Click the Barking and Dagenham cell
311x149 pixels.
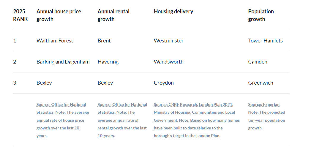63,62
